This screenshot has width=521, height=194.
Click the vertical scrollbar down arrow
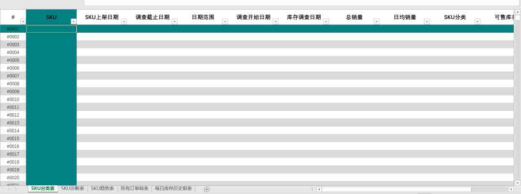coord(517,182)
